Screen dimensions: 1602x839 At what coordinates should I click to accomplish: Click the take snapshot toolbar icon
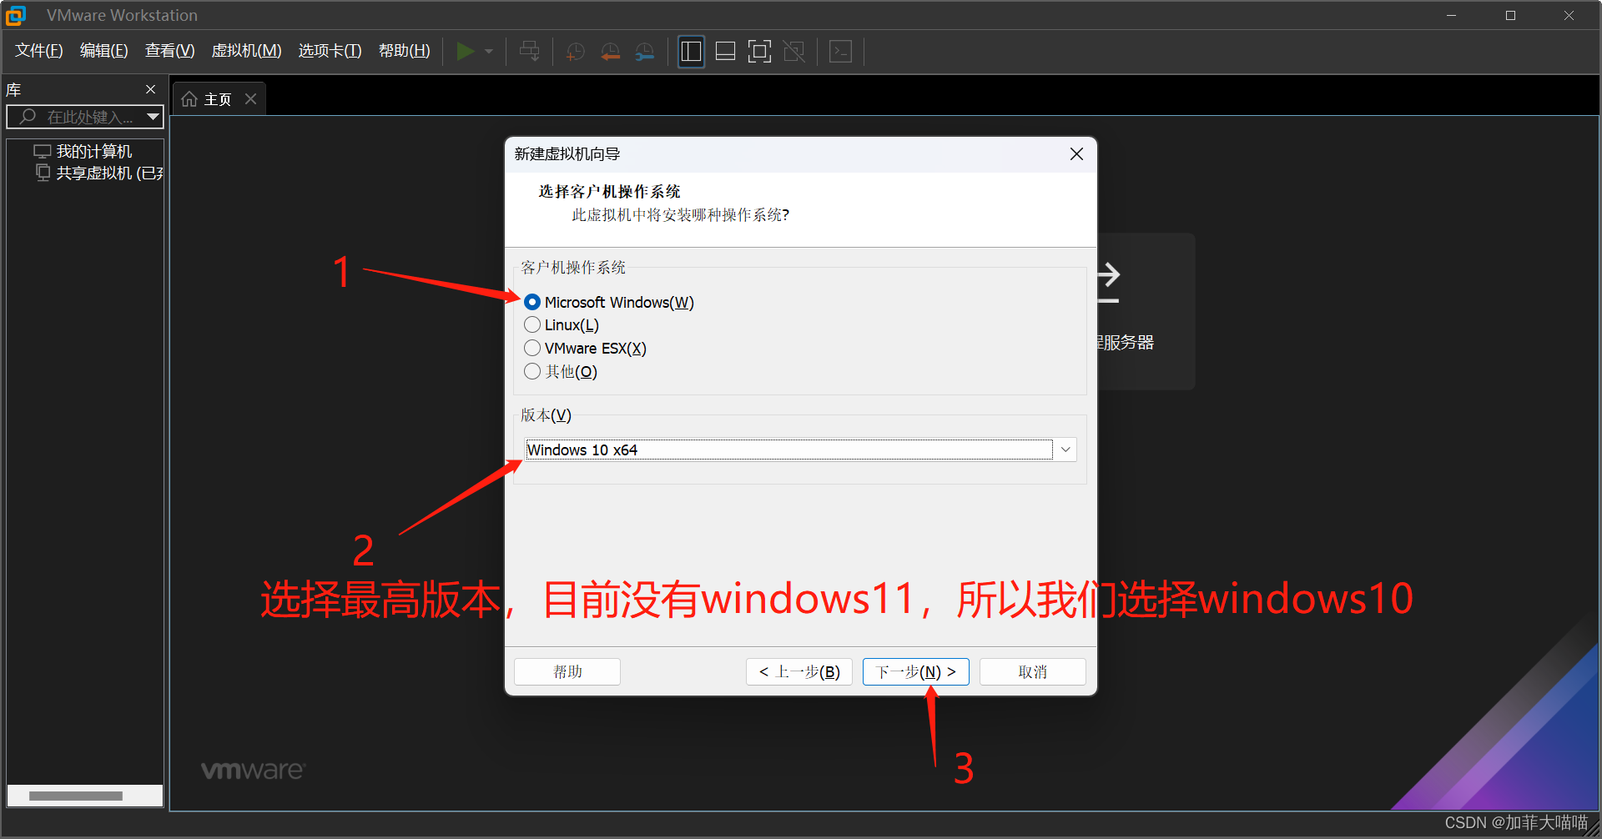[575, 52]
